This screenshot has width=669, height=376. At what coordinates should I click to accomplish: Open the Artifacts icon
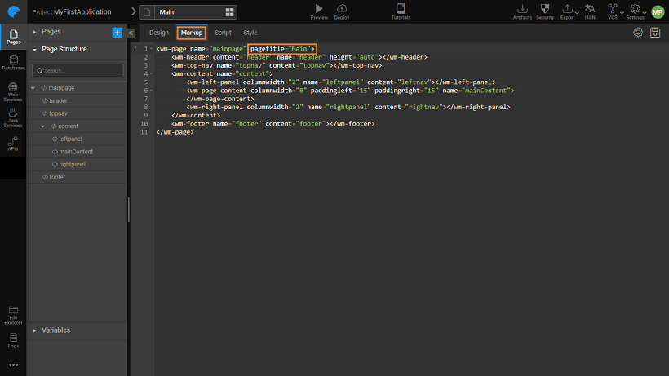pyautogui.click(x=522, y=9)
